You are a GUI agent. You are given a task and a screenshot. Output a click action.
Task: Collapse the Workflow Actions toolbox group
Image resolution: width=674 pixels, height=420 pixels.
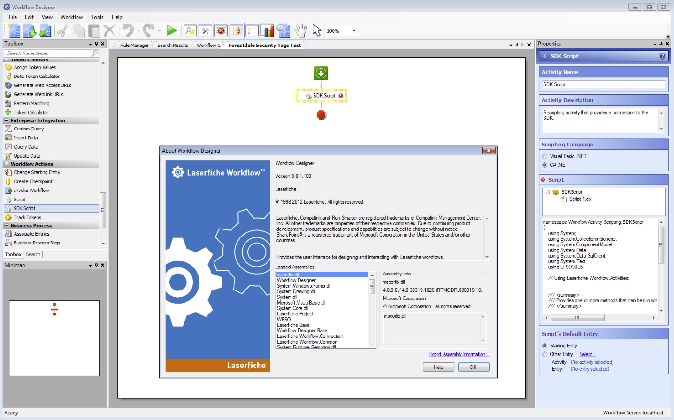pos(7,164)
